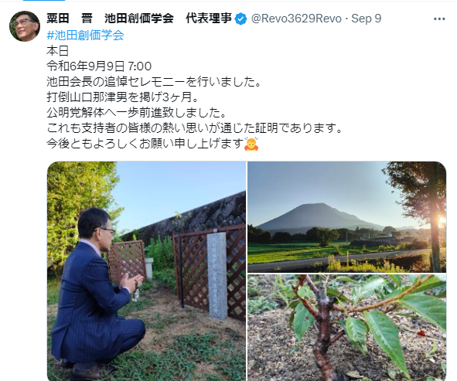Open the author's round profile avatar

[25, 26]
